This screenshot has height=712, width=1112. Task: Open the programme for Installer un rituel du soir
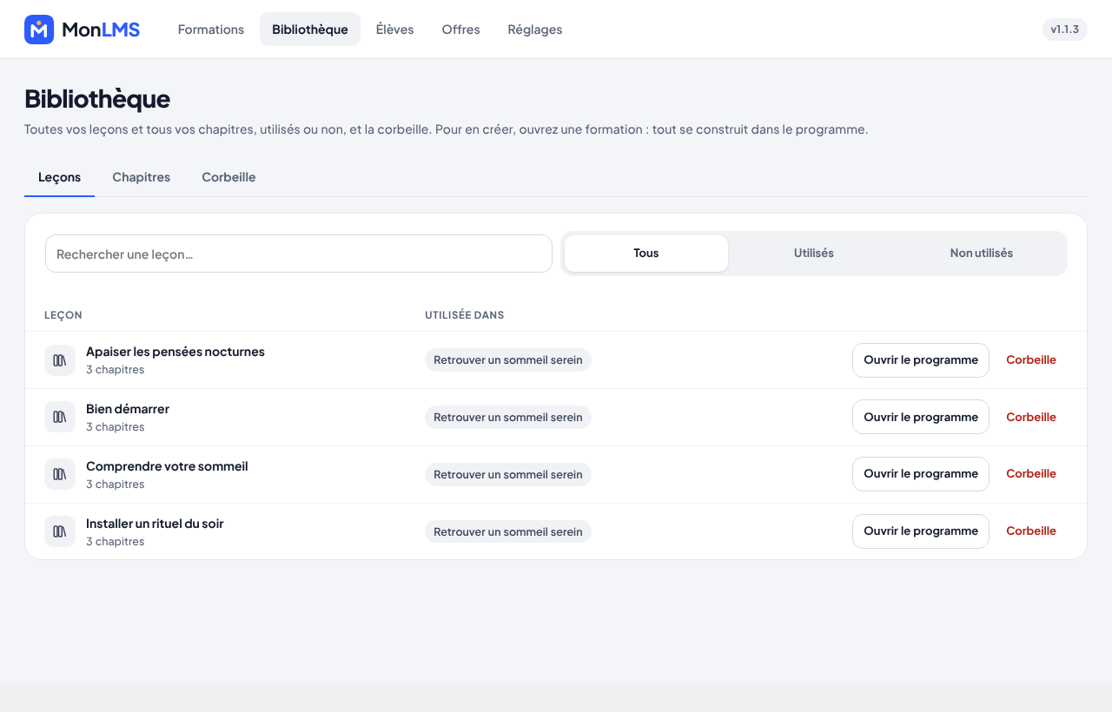point(921,531)
